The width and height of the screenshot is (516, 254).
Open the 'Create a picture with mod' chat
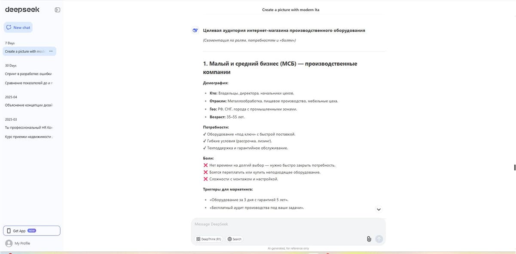pos(25,51)
